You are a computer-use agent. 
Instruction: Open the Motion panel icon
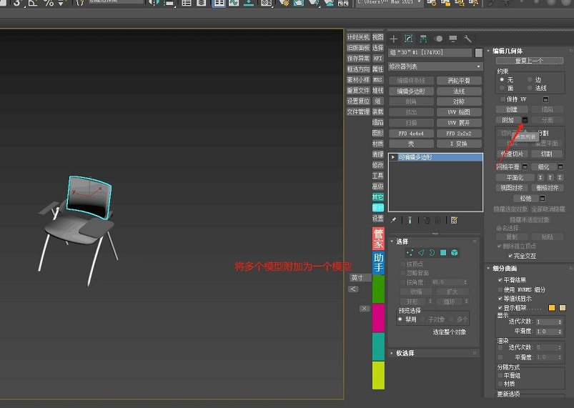point(438,39)
